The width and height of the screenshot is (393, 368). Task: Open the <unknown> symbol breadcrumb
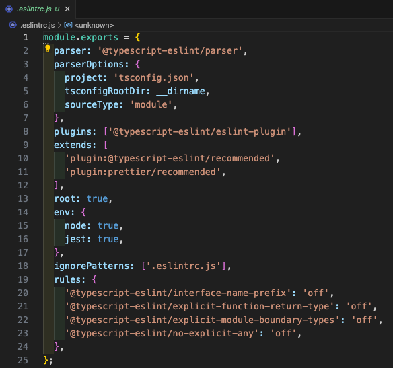(94, 25)
